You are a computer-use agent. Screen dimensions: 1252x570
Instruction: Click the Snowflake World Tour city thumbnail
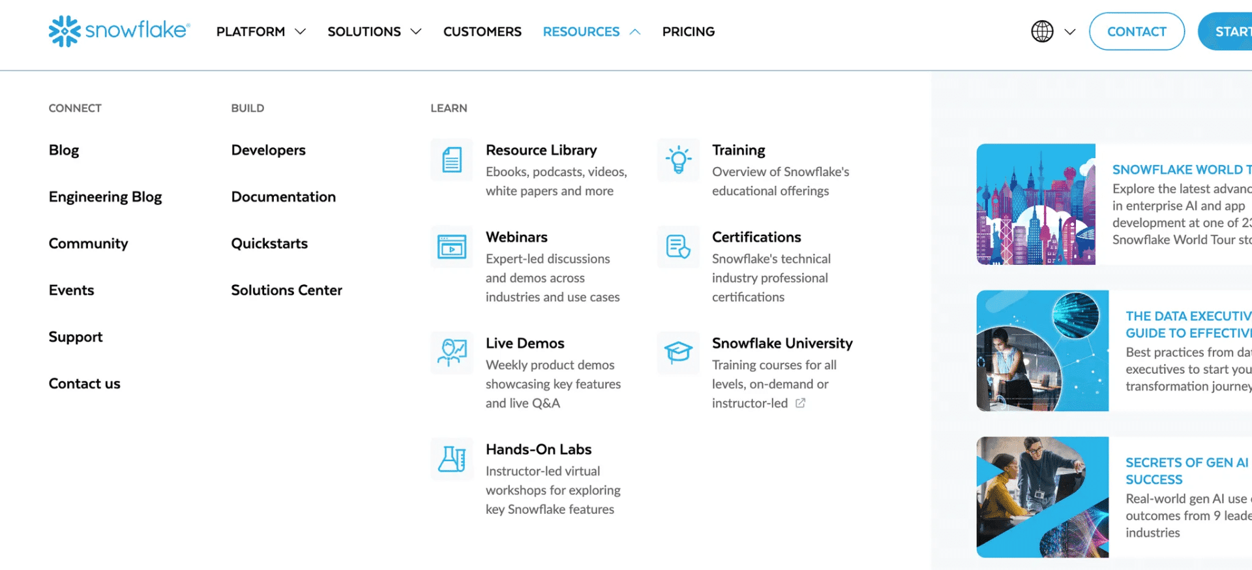click(x=1036, y=204)
